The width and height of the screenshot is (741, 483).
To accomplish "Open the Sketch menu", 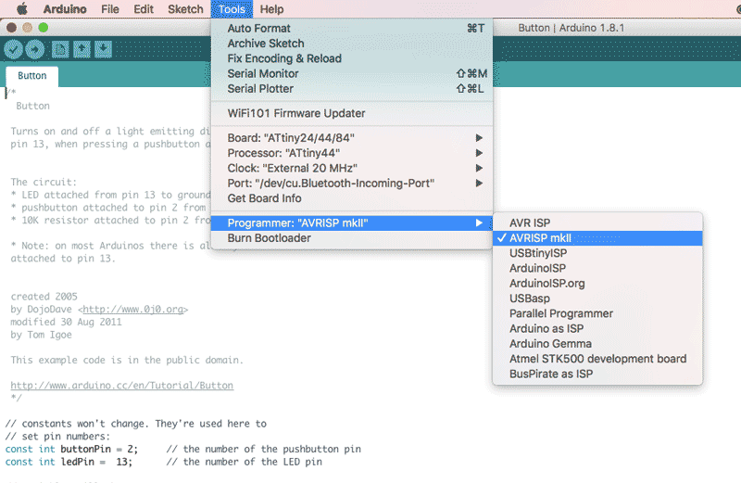I will click(x=185, y=9).
